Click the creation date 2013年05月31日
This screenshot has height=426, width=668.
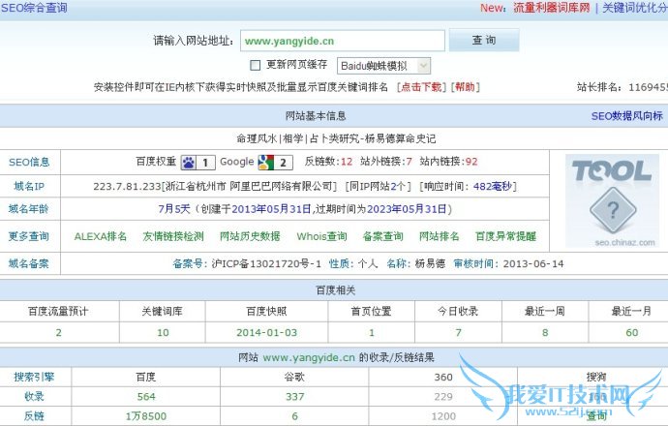tap(271, 209)
